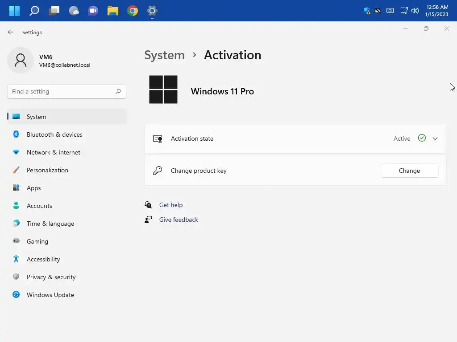Screen dimensions: 457x342
Task: Open Apps settings
Action: coord(67,188)
